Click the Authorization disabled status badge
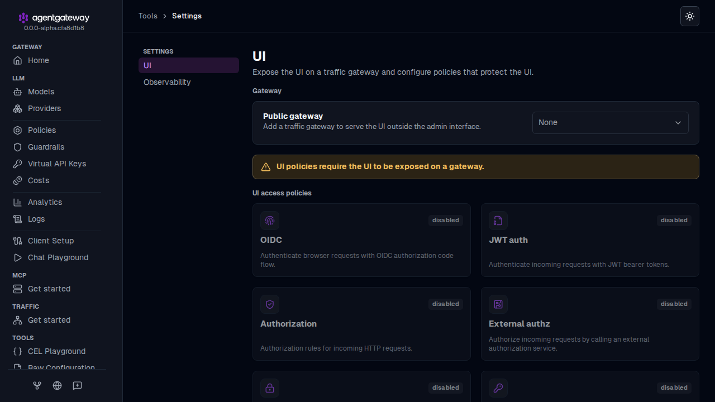The width and height of the screenshot is (715, 402). 446,304
